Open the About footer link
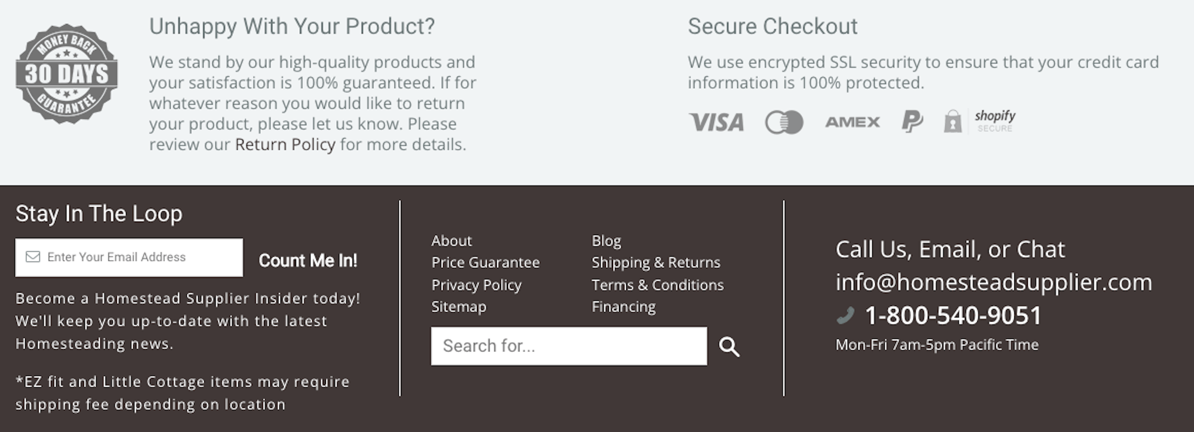The width and height of the screenshot is (1194, 432). pos(451,240)
